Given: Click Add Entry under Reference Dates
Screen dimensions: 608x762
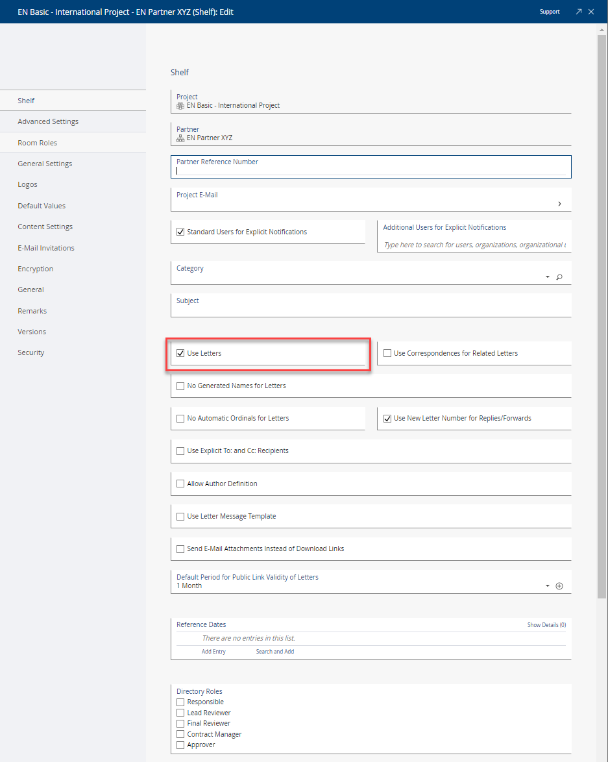Looking at the screenshot, I should (x=213, y=651).
